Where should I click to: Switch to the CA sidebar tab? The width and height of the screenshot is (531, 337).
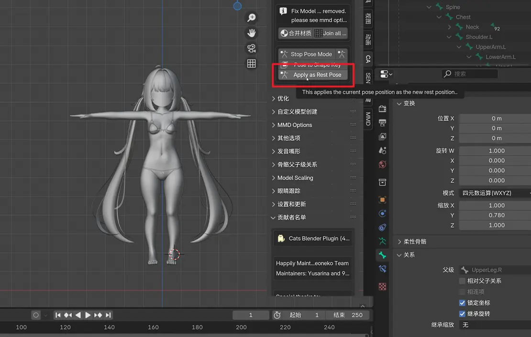[x=368, y=59]
